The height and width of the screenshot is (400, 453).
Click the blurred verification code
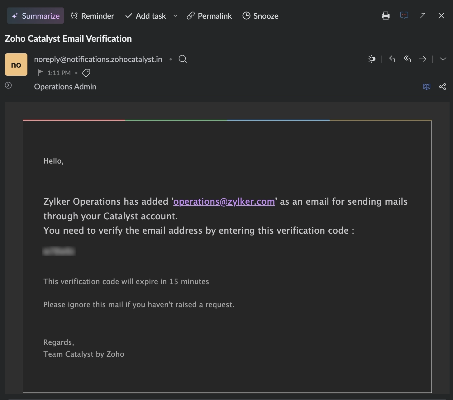[59, 251]
